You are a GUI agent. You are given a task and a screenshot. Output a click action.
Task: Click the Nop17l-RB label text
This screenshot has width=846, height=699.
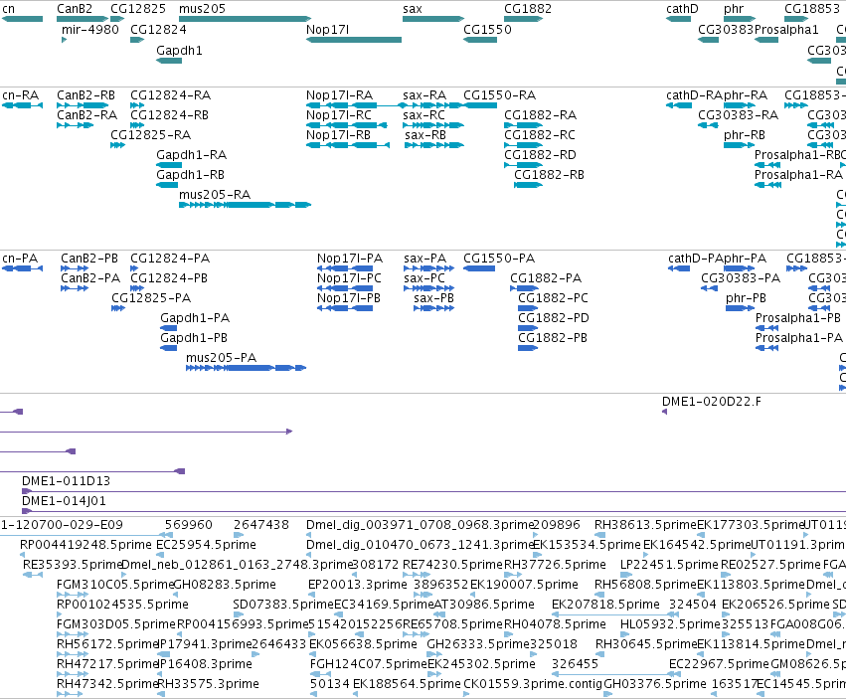click(x=338, y=135)
